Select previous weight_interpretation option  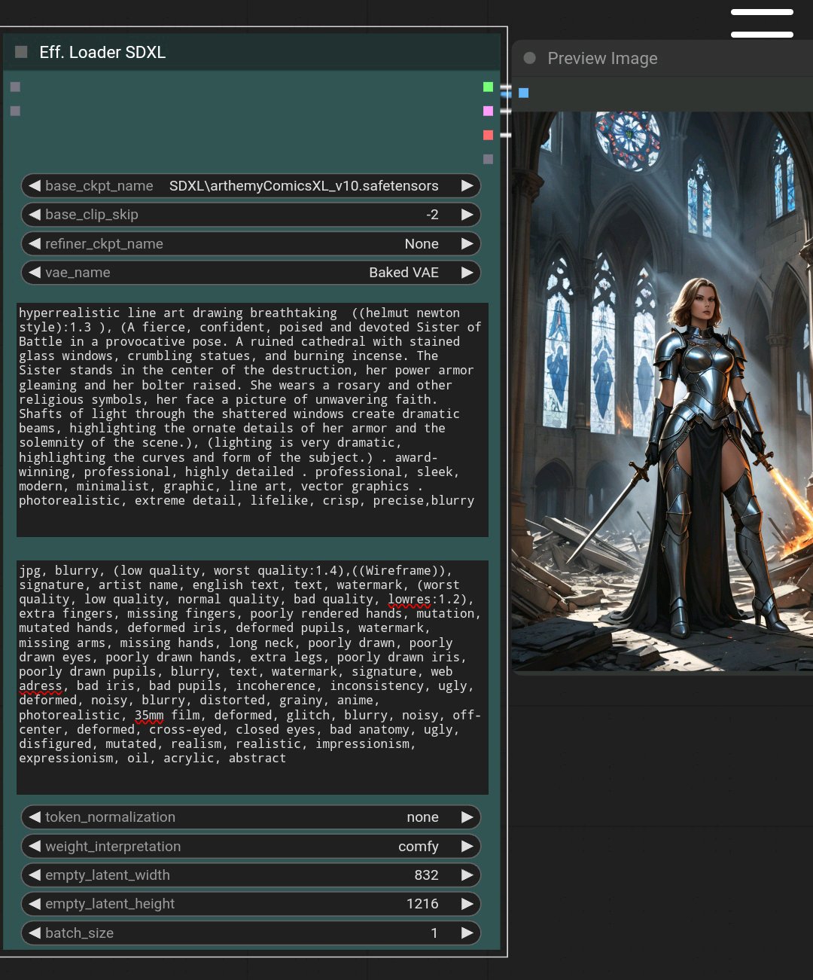[35, 846]
